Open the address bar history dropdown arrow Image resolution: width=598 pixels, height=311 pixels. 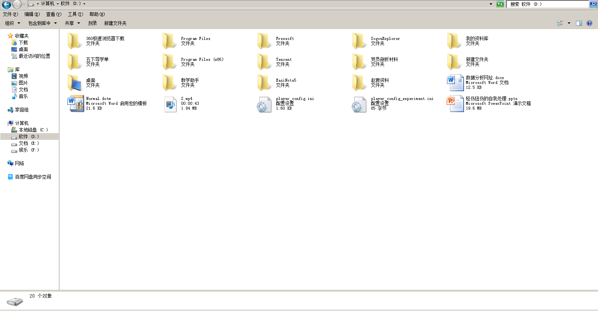(491, 4)
